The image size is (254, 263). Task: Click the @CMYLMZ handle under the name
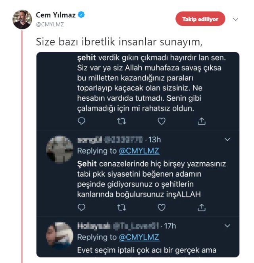[50, 24]
